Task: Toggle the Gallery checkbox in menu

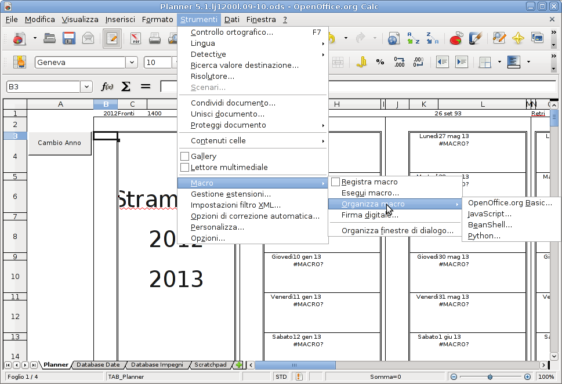Action: click(x=184, y=156)
